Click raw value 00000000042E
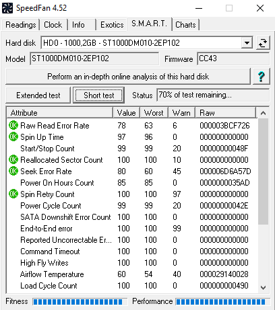 tap(224, 206)
